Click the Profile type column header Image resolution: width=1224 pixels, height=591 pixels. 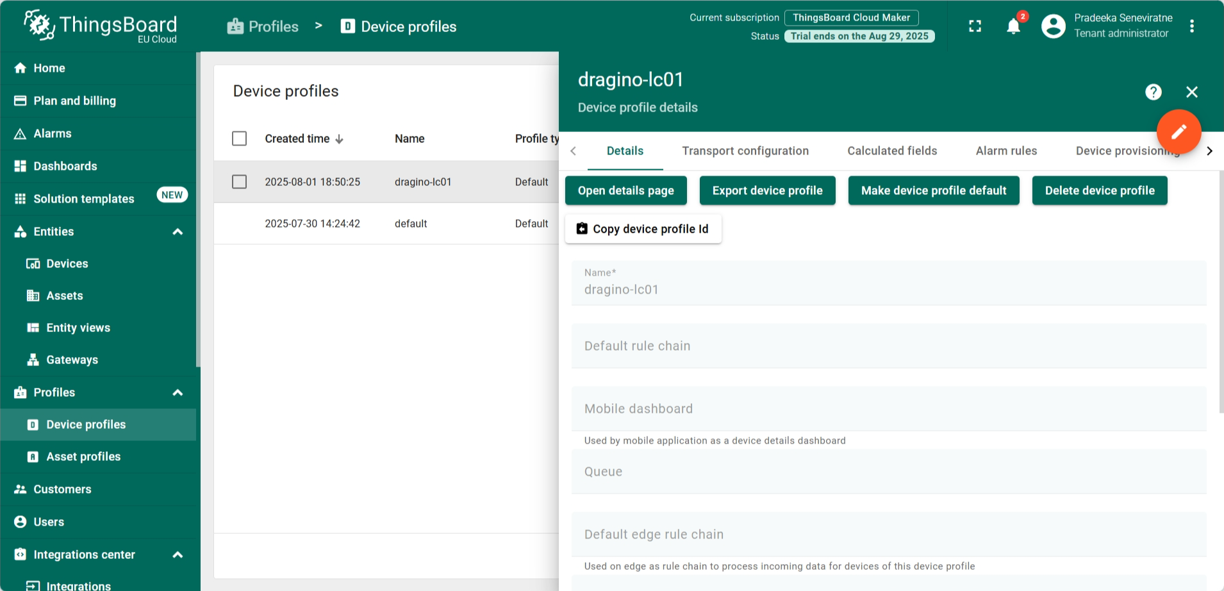coord(537,138)
